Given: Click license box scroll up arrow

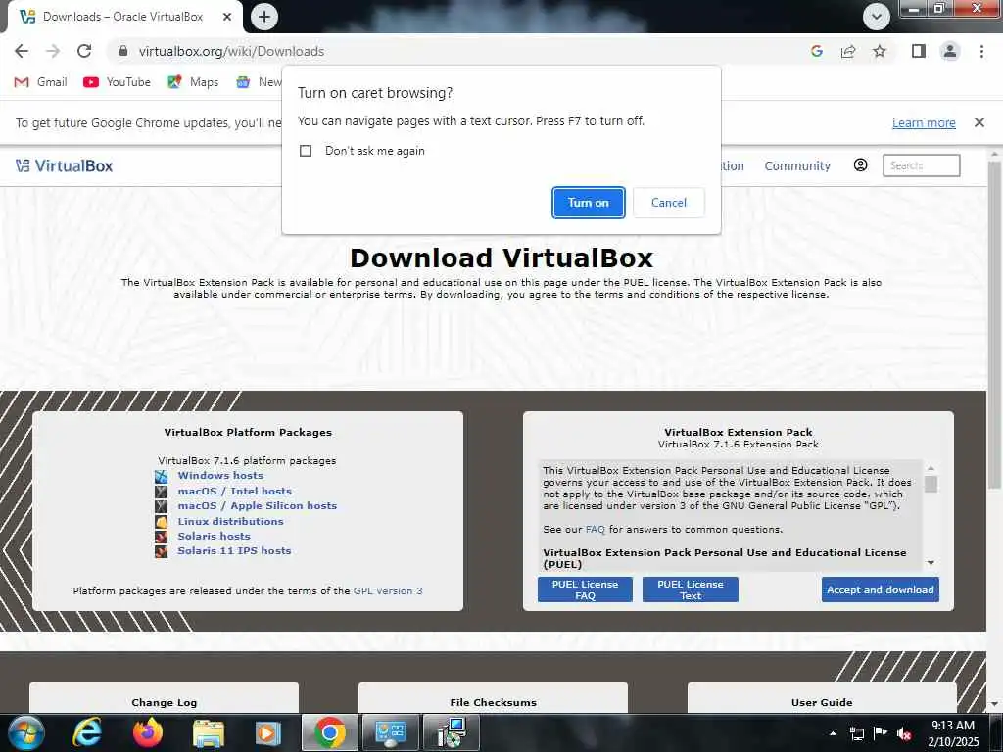Looking at the screenshot, I should (x=931, y=469).
